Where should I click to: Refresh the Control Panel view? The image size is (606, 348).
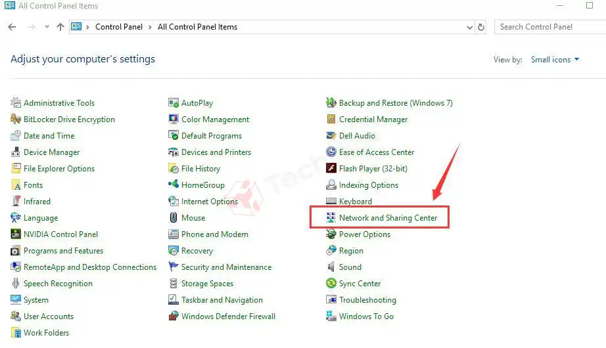[480, 27]
